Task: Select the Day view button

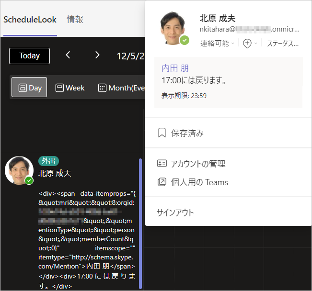Action: coord(29,87)
